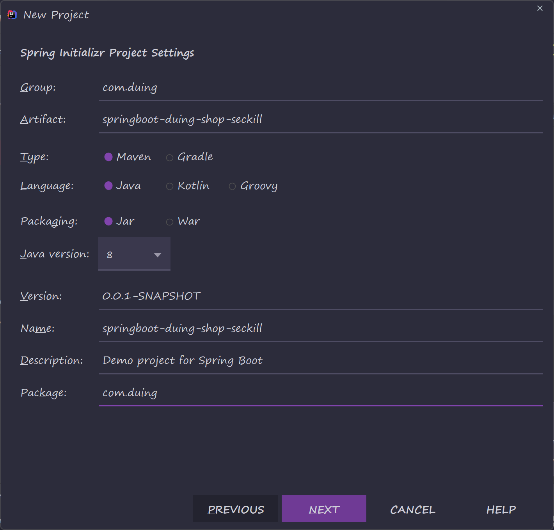Image resolution: width=554 pixels, height=530 pixels.
Task: Close the New Project dialog
Action: 540,8
